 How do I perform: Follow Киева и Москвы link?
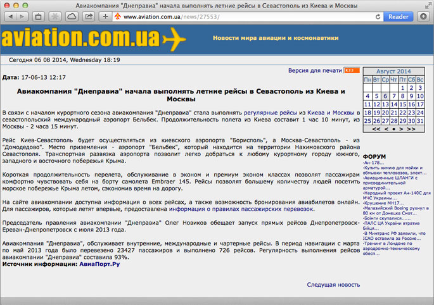click(x=331, y=113)
